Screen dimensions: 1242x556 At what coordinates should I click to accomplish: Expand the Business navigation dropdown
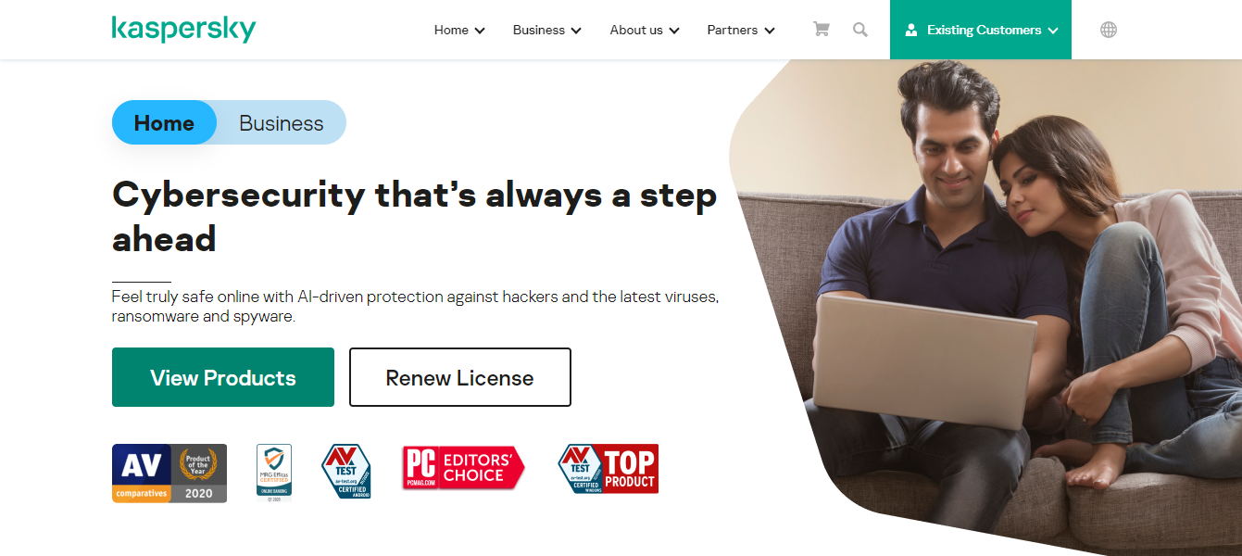[x=547, y=30]
